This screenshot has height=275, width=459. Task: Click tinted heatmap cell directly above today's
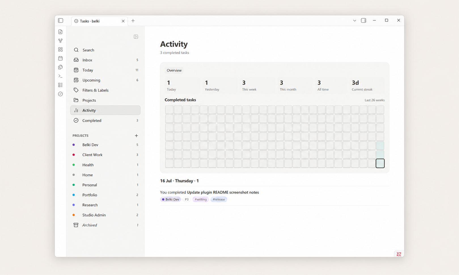tap(380, 155)
